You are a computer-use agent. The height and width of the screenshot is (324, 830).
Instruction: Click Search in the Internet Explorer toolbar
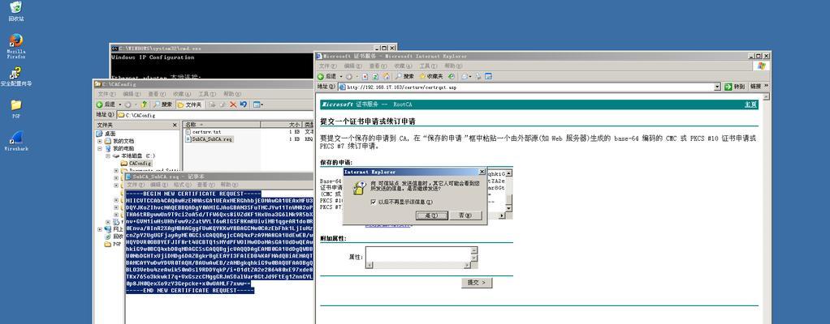pos(405,76)
